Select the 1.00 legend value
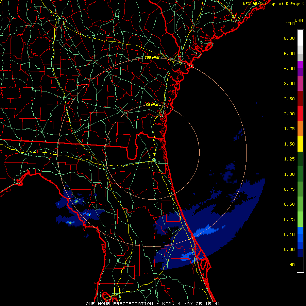Viewport: 306px width, 306px height. (x=289, y=174)
